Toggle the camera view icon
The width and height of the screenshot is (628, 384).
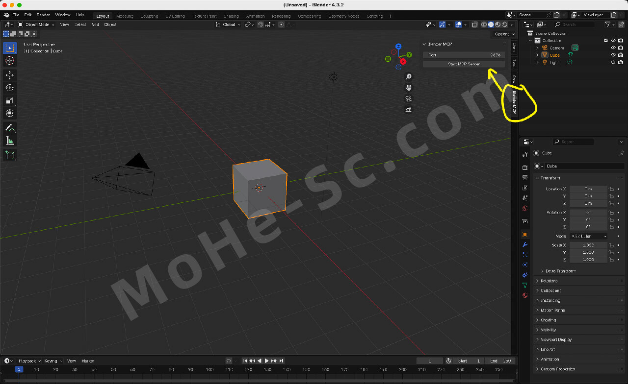coord(408,98)
